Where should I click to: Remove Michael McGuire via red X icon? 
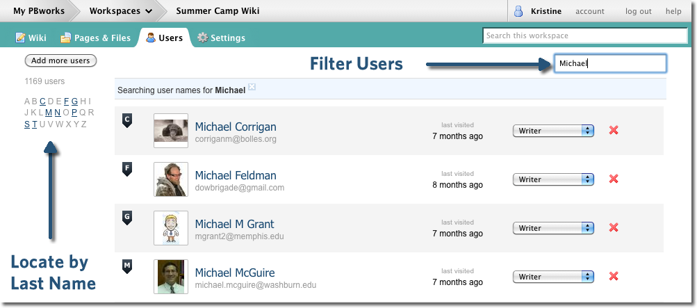point(613,277)
